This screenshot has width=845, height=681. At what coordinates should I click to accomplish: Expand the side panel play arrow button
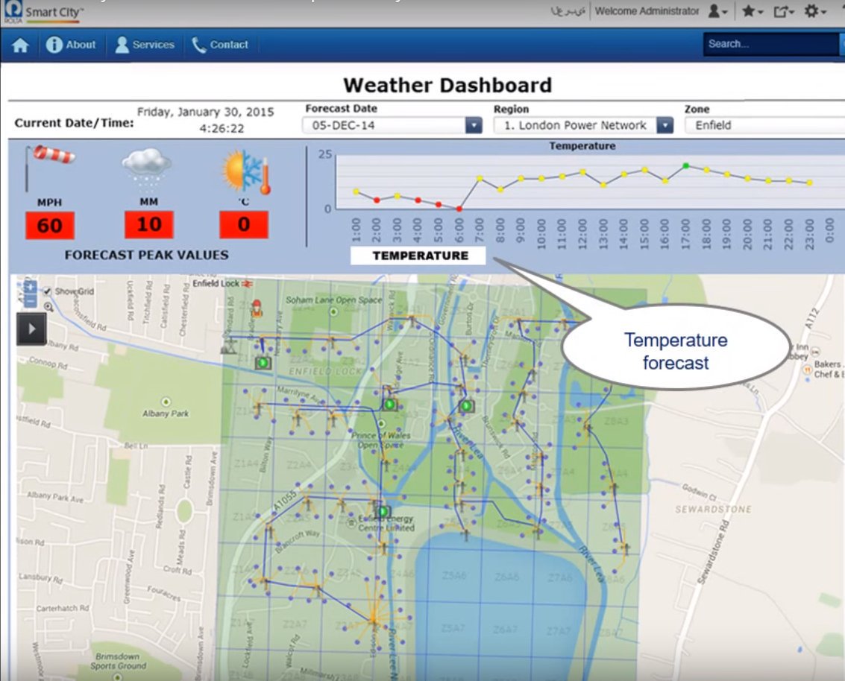[31, 329]
